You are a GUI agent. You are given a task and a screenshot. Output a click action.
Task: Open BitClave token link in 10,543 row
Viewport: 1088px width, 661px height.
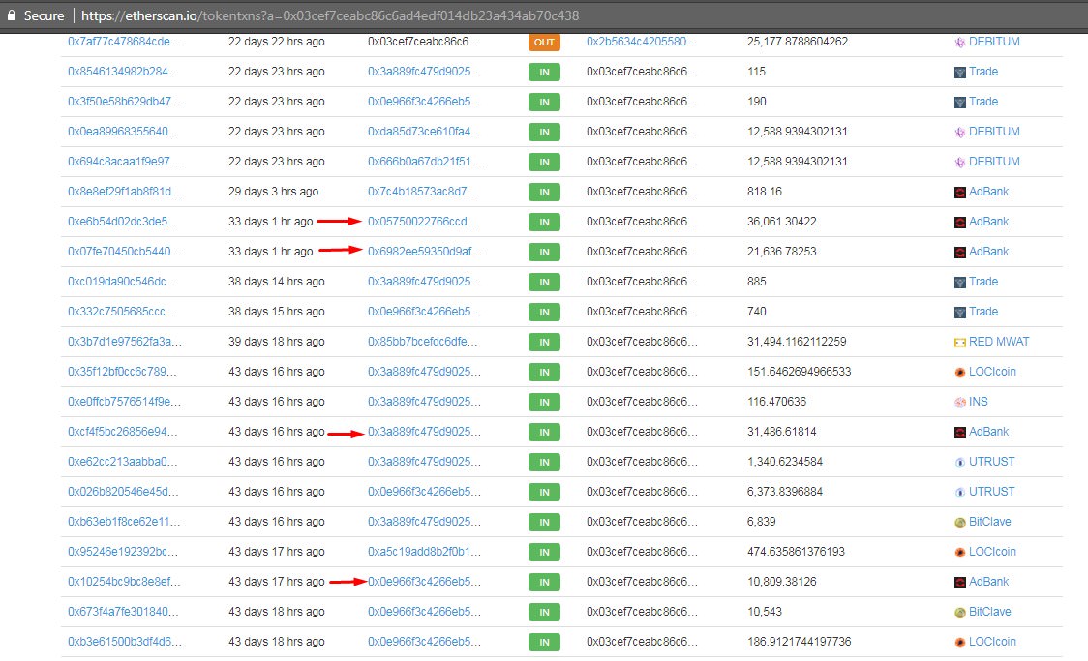[990, 611]
